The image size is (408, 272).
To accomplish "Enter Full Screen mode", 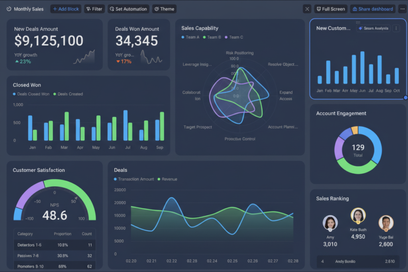I will pyautogui.click(x=331, y=9).
